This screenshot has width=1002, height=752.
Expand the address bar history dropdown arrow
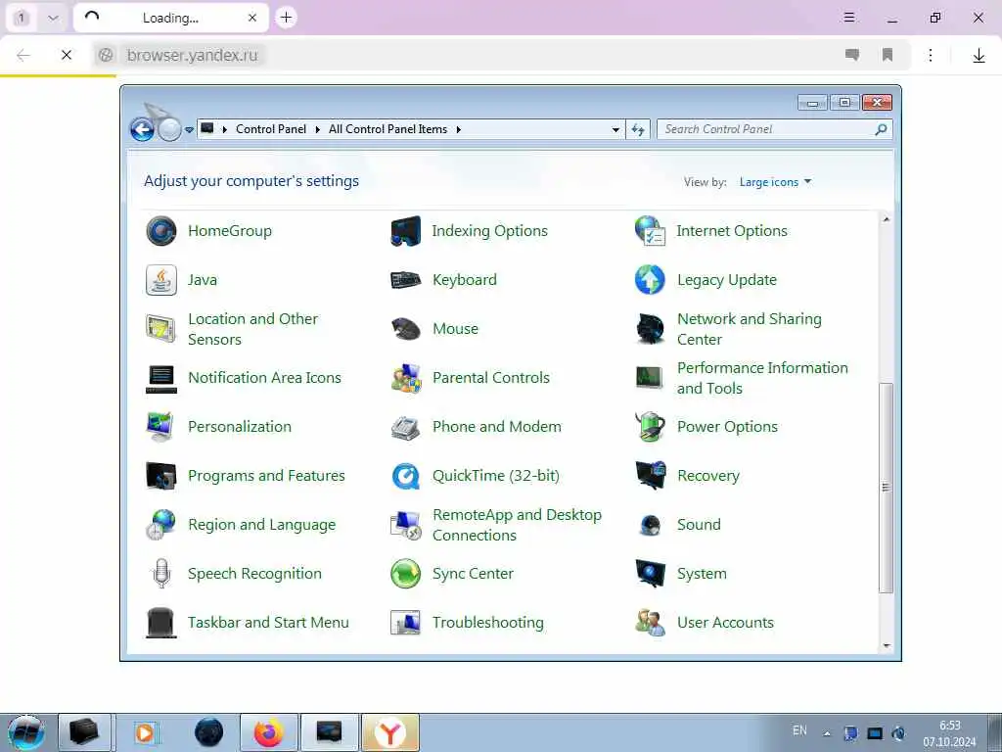point(615,130)
